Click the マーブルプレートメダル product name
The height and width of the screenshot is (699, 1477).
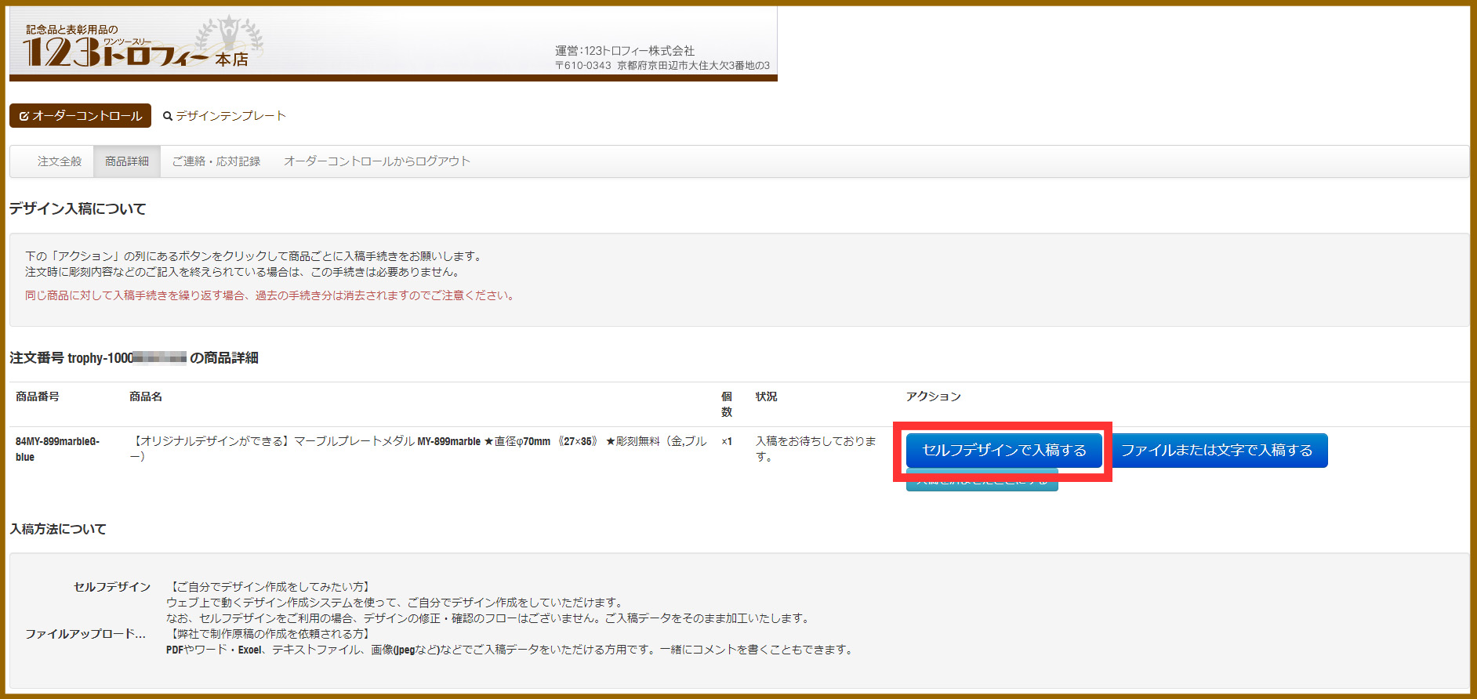tap(419, 442)
